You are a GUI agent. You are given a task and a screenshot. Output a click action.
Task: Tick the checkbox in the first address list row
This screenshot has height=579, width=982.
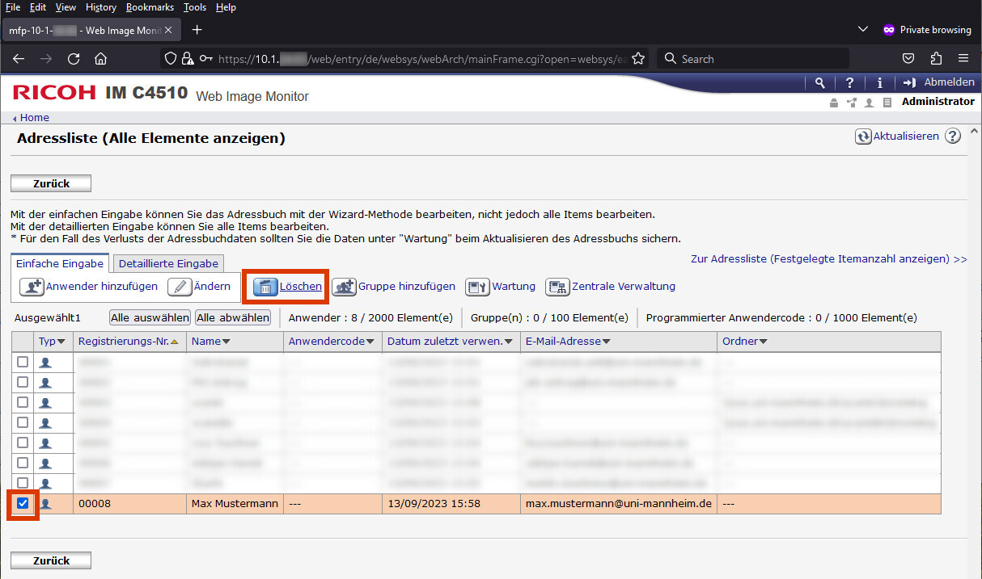(23, 362)
